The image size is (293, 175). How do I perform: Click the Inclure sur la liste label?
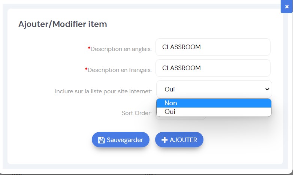pyautogui.click(x=103, y=91)
